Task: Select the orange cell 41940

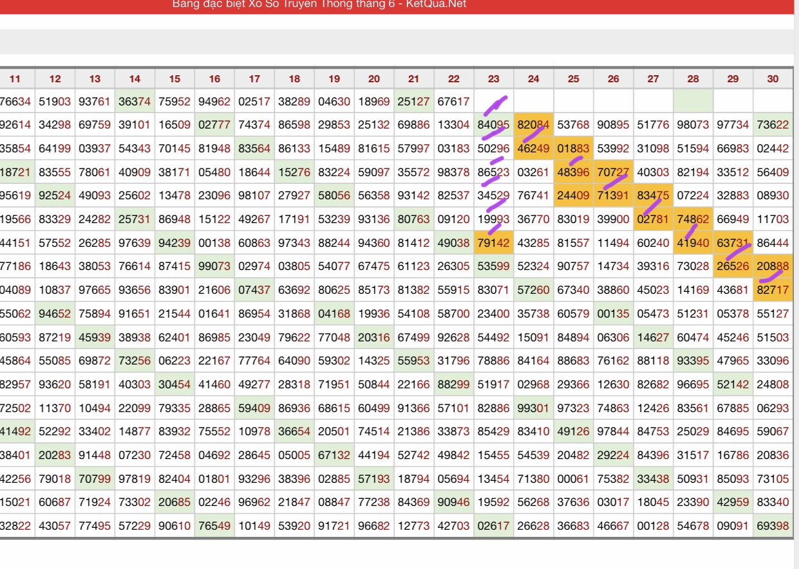Action: (693, 243)
